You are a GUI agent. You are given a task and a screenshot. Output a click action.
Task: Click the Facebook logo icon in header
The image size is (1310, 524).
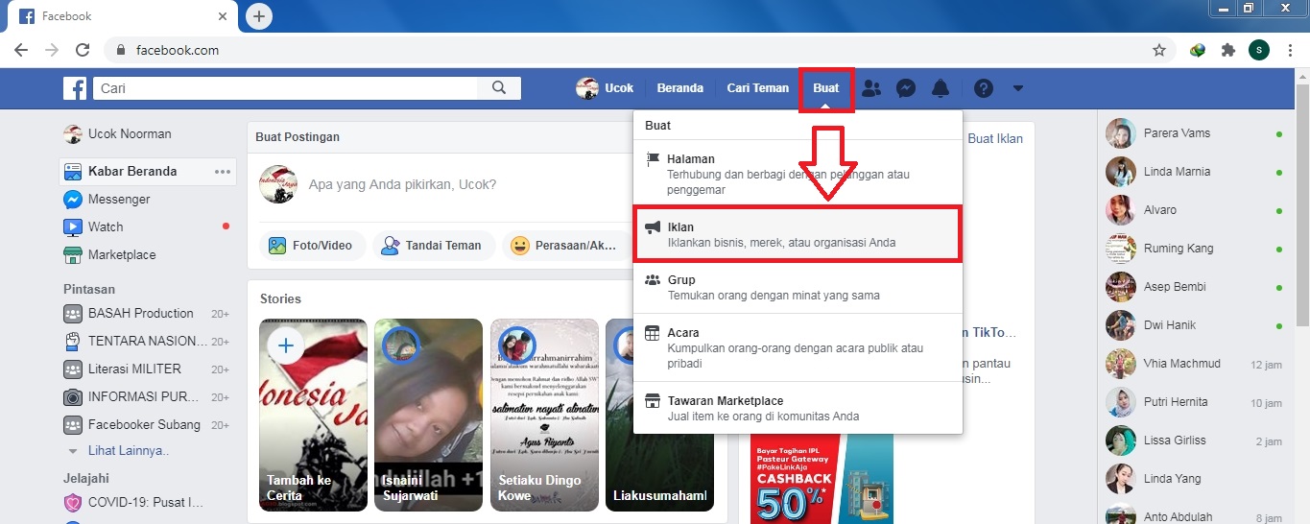click(75, 88)
